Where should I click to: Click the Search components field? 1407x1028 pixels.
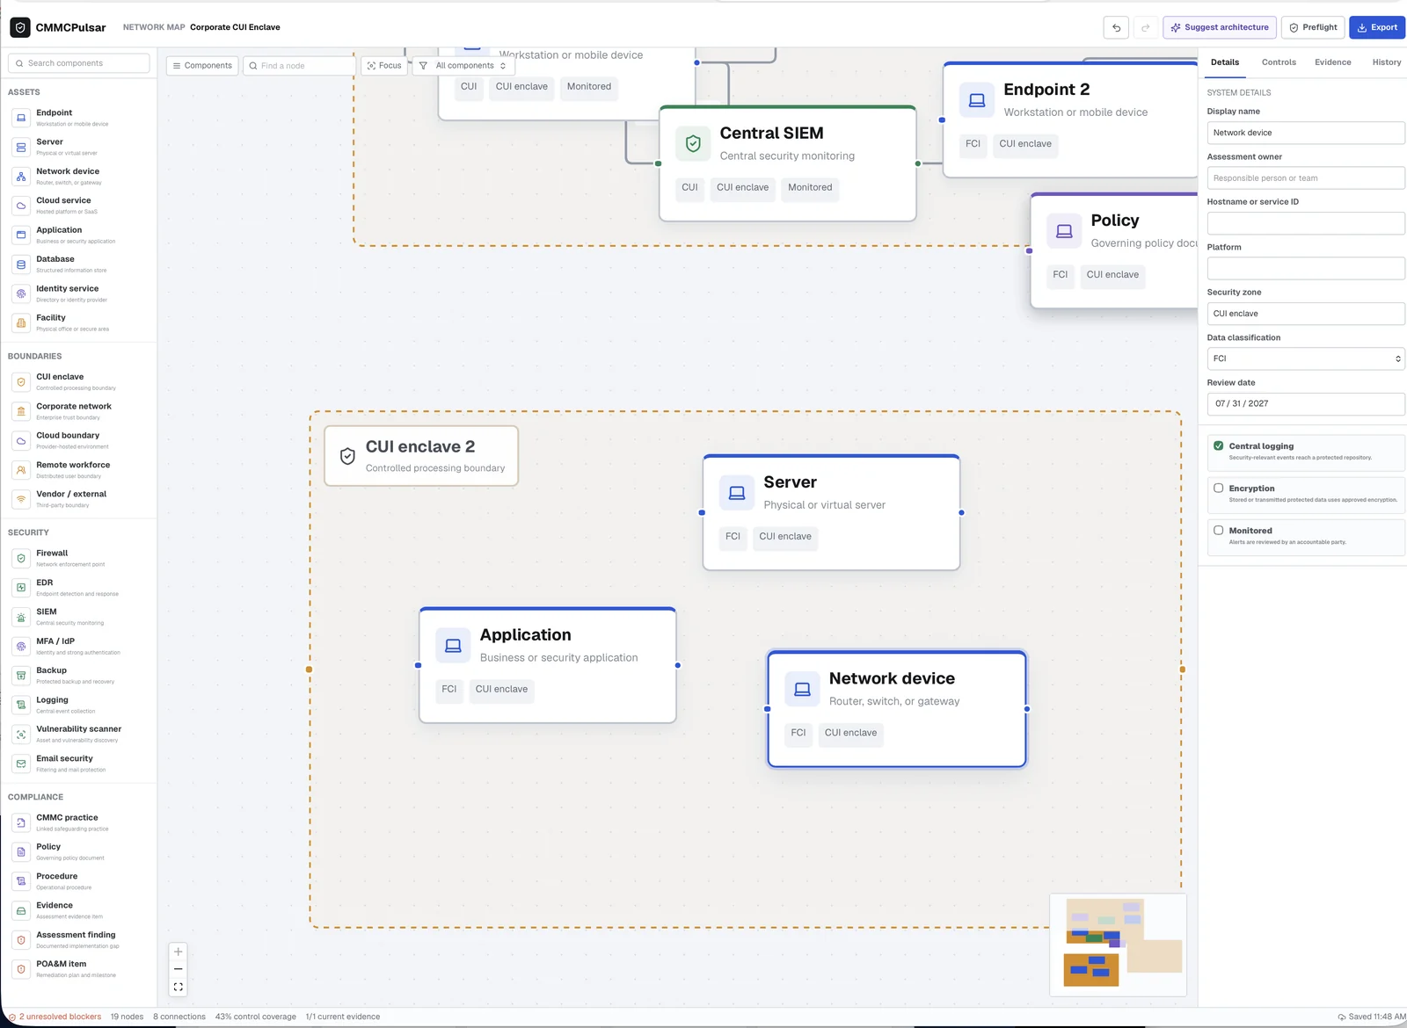point(79,63)
